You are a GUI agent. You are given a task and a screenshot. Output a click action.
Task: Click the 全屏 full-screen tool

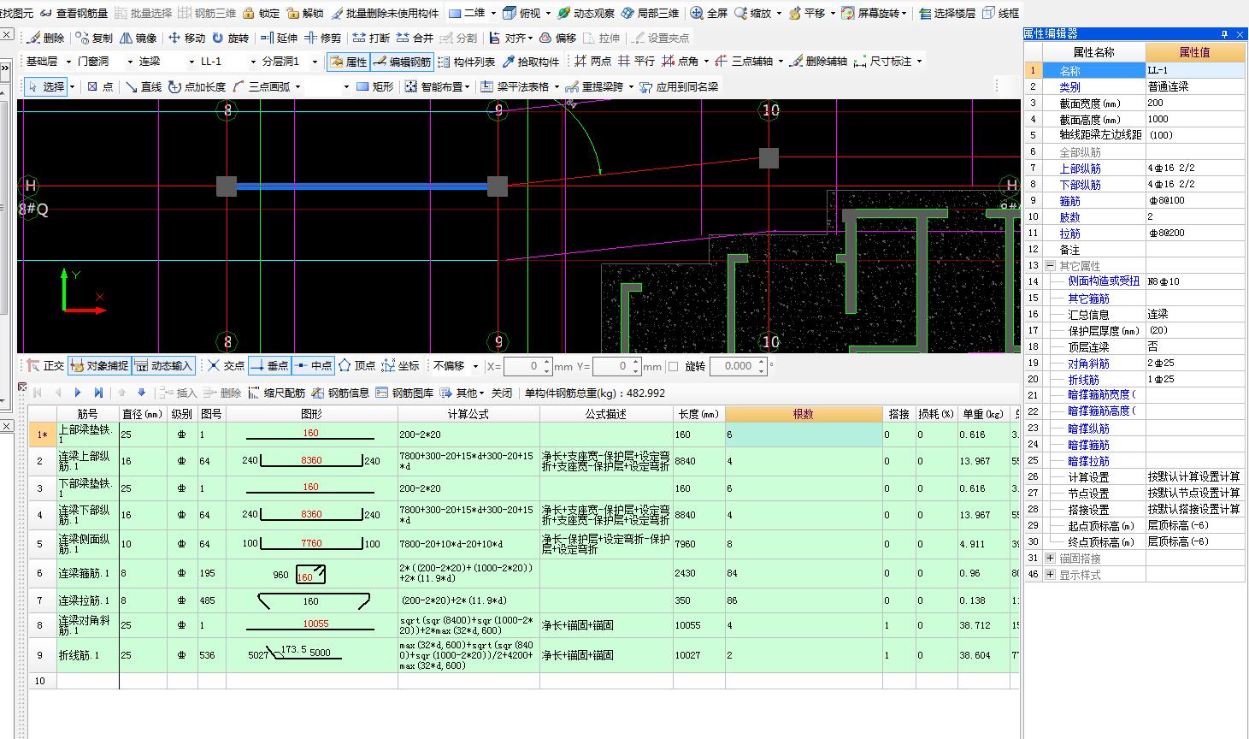click(710, 13)
